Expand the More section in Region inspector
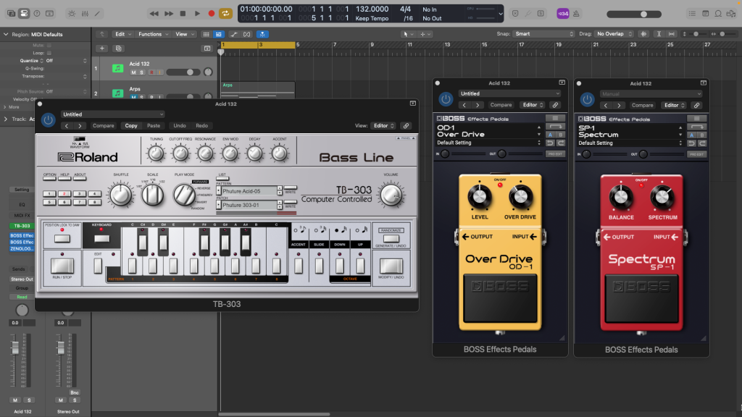742x417 pixels. coord(11,107)
